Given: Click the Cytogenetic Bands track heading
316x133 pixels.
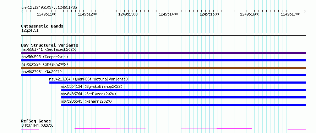Looking at the screenshot, I should (42, 26).
